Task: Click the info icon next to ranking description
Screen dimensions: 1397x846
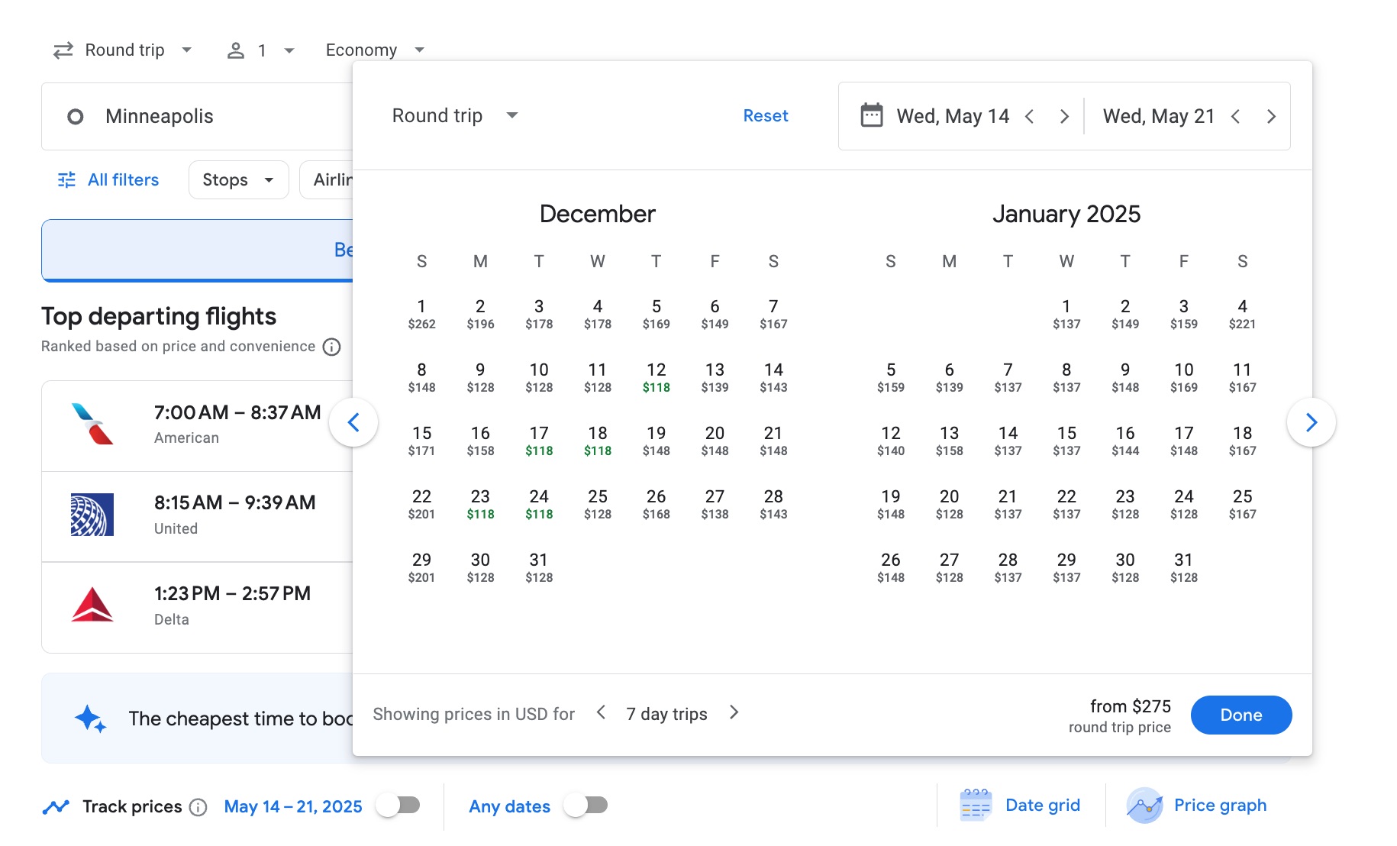Action: pos(331,347)
